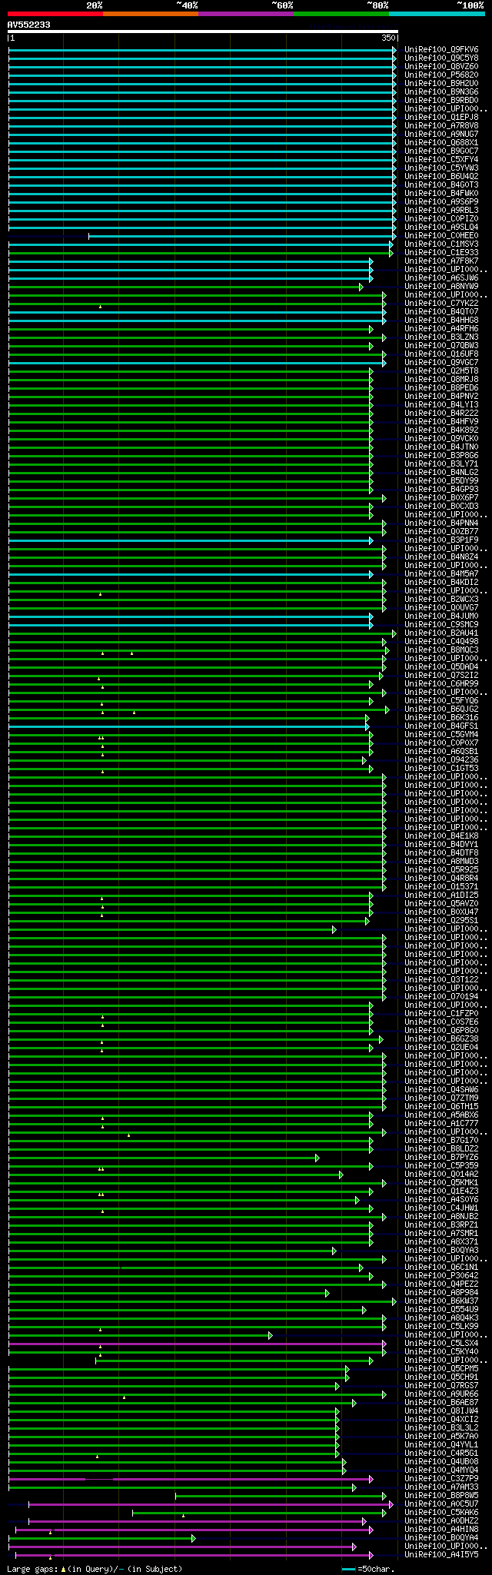Open hit UniRef100_C5XFY4

click(x=441, y=160)
